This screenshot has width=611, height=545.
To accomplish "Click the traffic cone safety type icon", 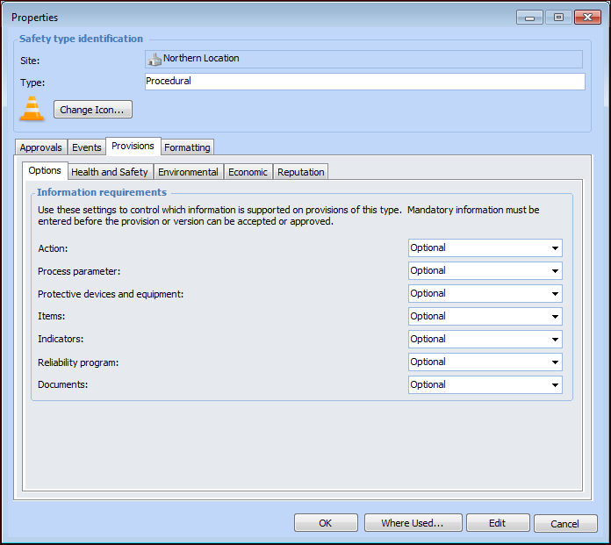I will tap(32, 109).
